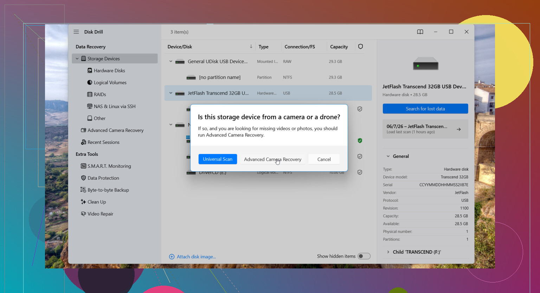This screenshot has height=293, width=540.
Task: Select Other in sidebar
Action: tap(99, 118)
